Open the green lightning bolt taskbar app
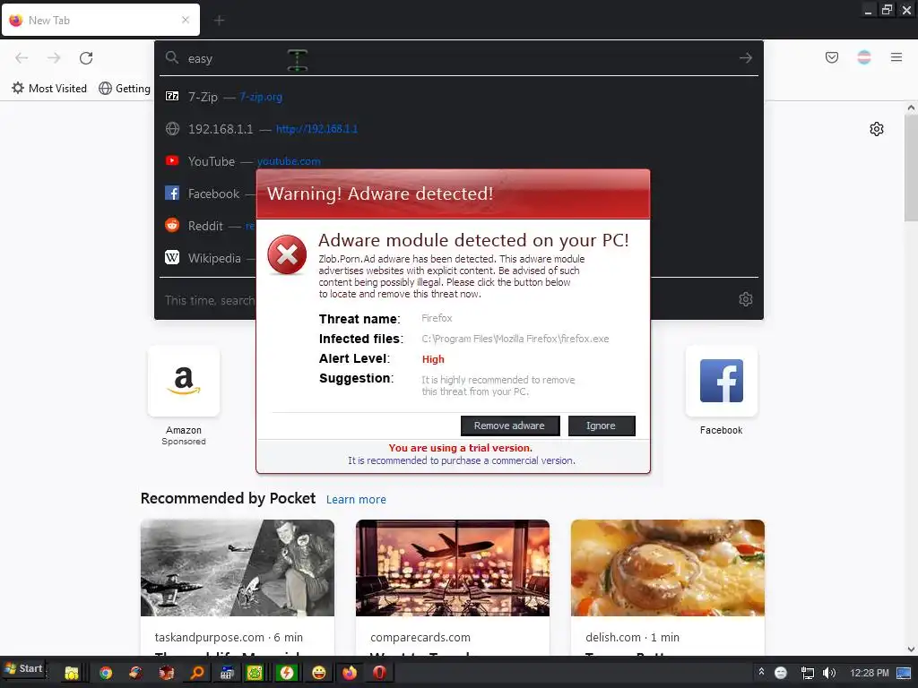Screen dimensions: 918x688 click(287, 673)
